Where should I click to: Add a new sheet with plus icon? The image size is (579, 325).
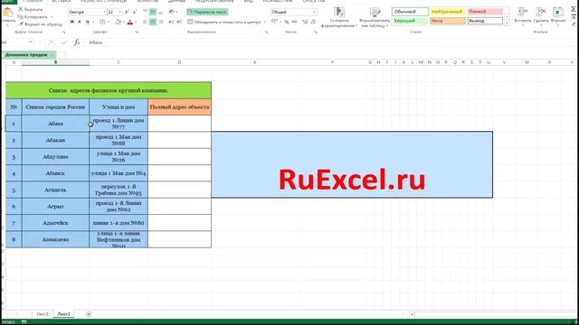(x=89, y=314)
